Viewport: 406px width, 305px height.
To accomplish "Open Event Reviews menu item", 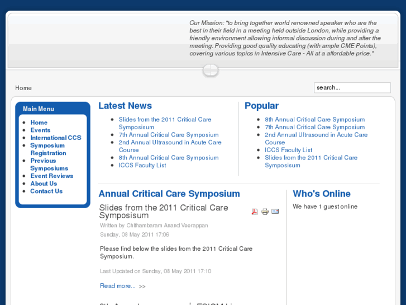I will pos(52,176).
